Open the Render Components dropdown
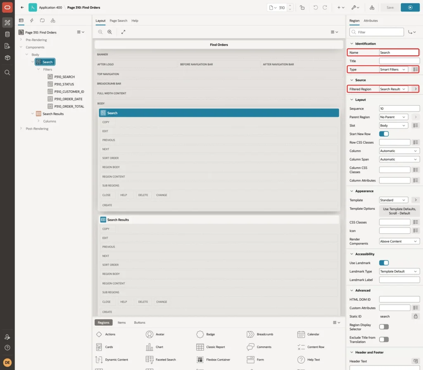 pos(399,241)
